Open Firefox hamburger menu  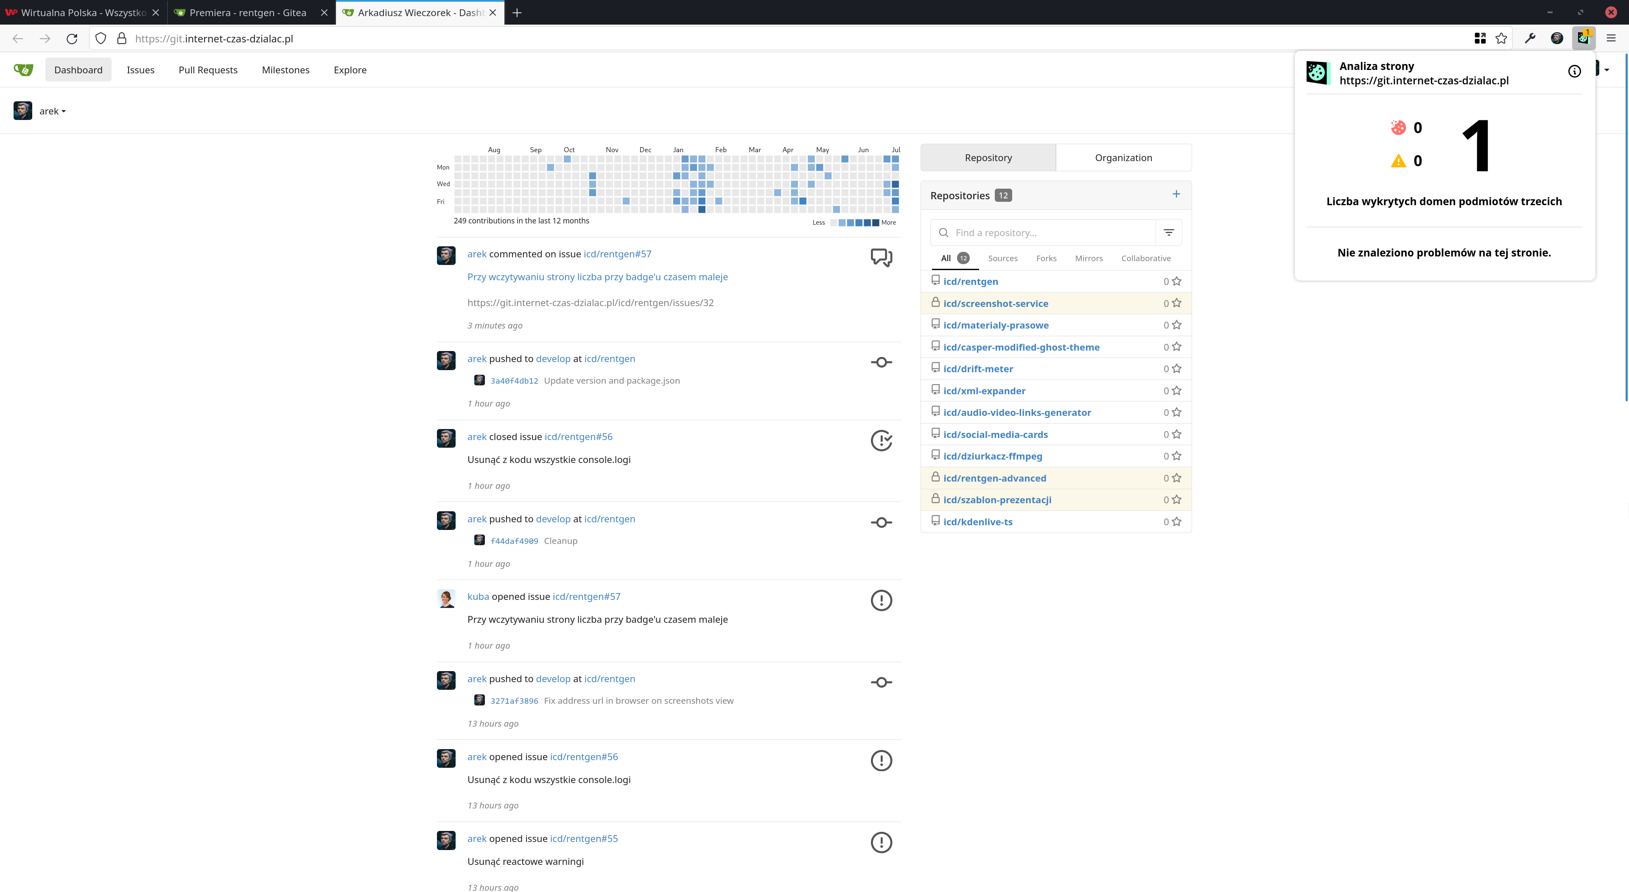(x=1611, y=39)
